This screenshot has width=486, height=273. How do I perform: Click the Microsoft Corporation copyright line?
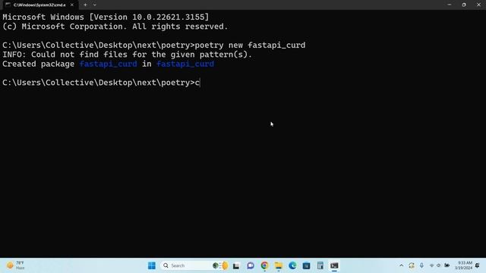coord(115,27)
